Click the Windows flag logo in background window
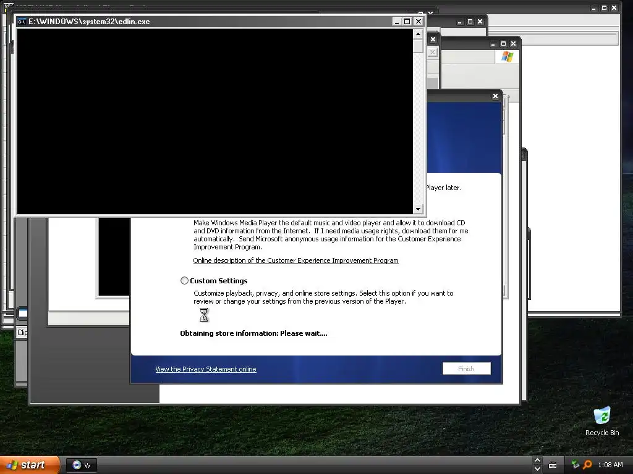 (x=507, y=56)
